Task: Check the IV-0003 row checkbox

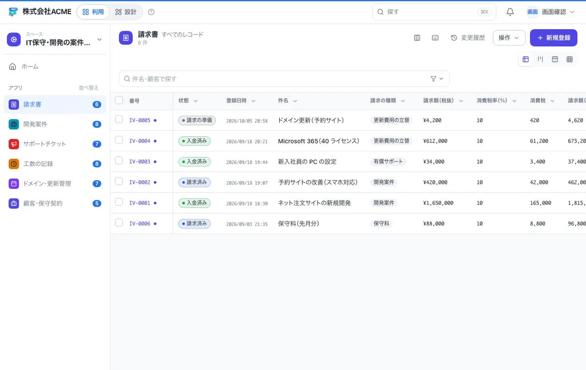Action: 119,161
